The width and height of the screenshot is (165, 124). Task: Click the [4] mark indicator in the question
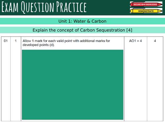tap(129, 30)
